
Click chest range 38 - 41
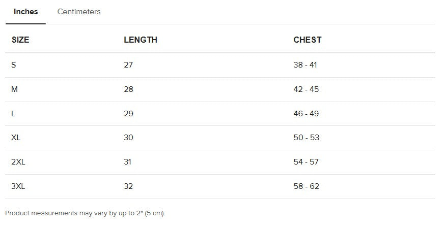point(306,65)
